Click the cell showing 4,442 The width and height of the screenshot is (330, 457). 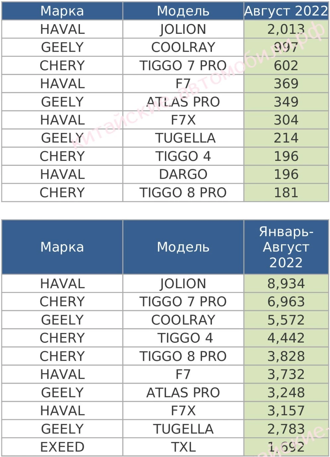[286, 338]
